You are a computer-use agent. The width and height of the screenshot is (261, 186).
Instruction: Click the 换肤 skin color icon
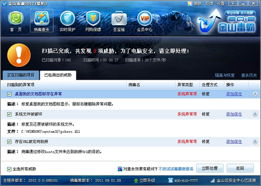(x=190, y=3)
